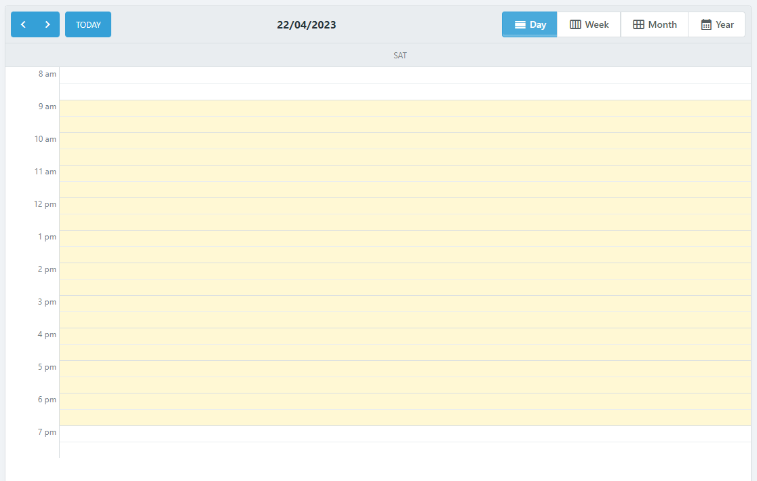The width and height of the screenshot is (757, 481).
Task: Switch to Day view
Action: click(530, 24)
